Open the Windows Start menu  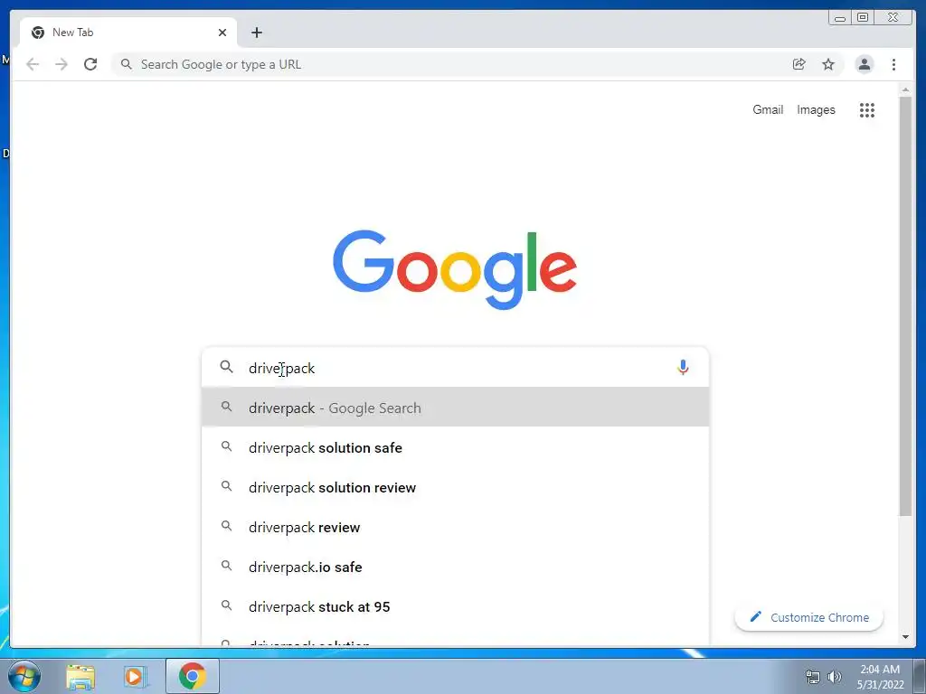(24, 676)
